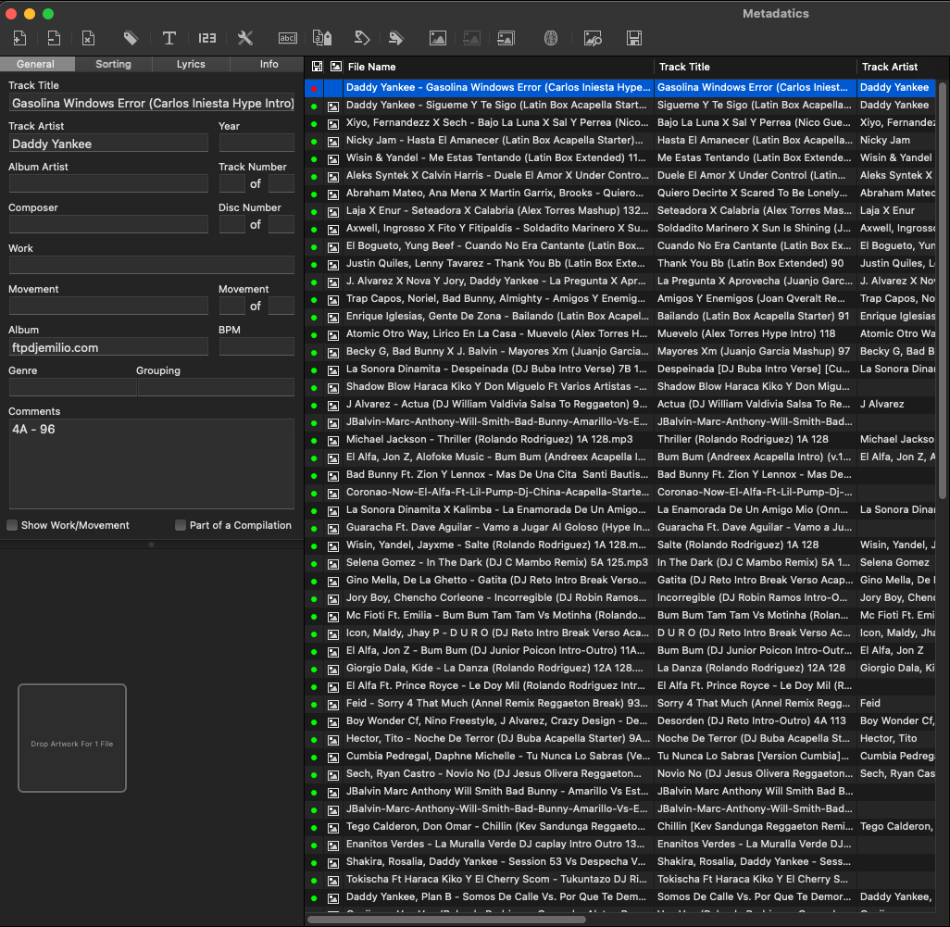Viewport: 950px width, 927px height.
Task: Open the wrench and screwdriver tools icon
Action: pos(245,38)
